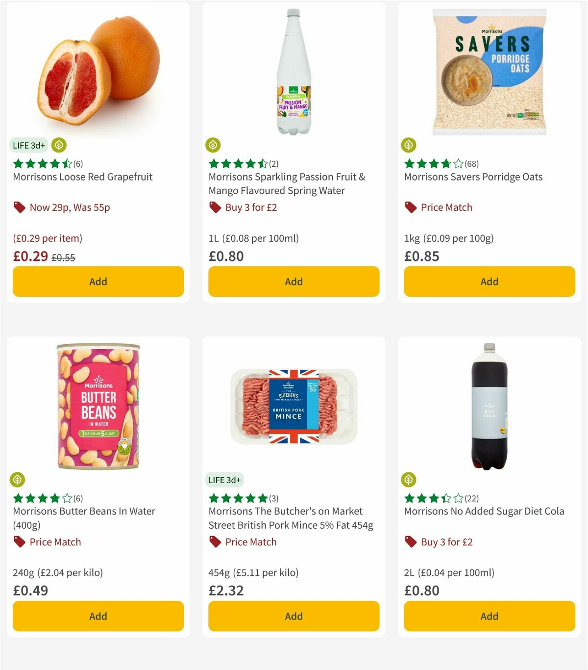Screen dimensions: 588x670
Task: Click the red tag icon beside Price Match on pork mince
Action: coord(214,542)
